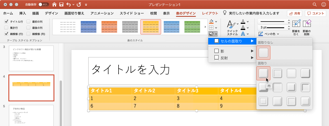Open the コメント comments button
This screenshot has height=126, width=329.
315,13
